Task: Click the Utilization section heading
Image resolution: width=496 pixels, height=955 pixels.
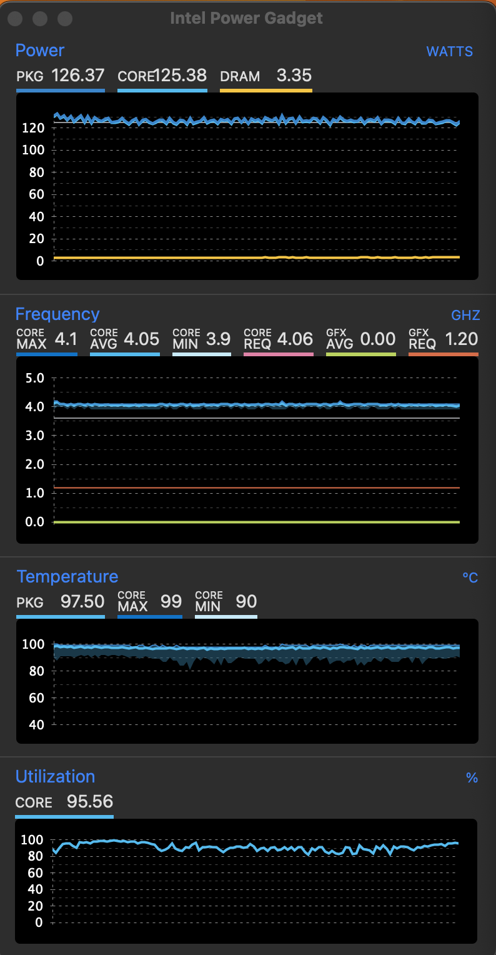Action: click(56, 776)
